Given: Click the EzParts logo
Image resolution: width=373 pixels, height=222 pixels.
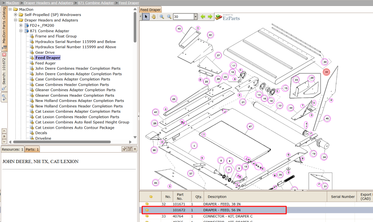Looking at the screenshot, I should pyautogui.click(x=228, y=18).
